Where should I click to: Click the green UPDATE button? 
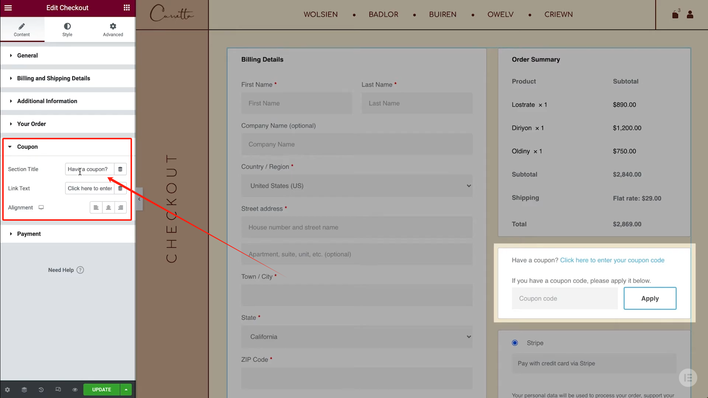[x=101, y=390]
